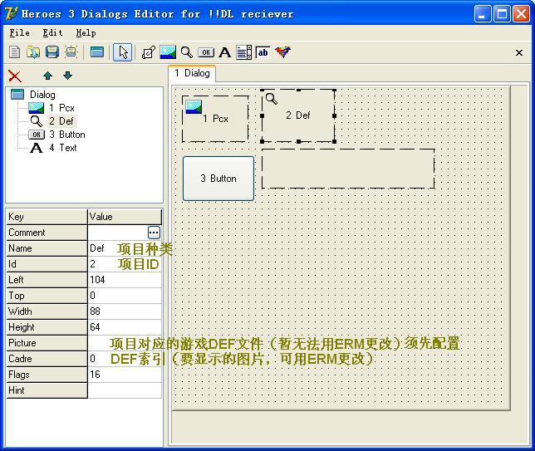Screen dimensions: 535x451
Task: Move item up with green arrow
Action: pos(48,76)
